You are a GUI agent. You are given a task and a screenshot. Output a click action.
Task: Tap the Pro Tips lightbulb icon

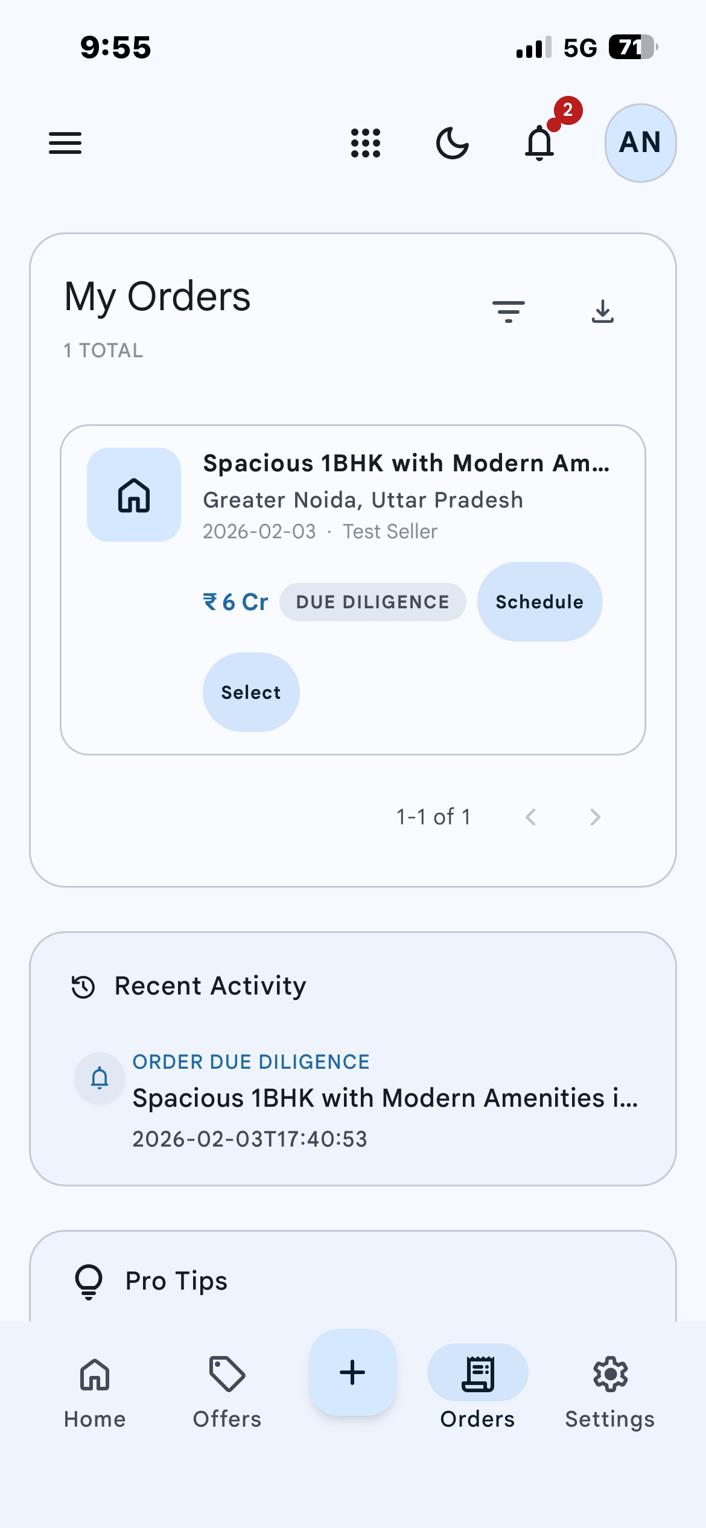point(89,1281)
